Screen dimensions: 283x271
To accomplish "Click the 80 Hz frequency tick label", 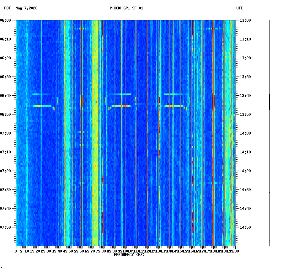I will pyautogui.click(x=104, y=251).
